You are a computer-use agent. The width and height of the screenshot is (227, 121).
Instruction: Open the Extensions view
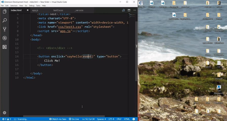[4, 47]
